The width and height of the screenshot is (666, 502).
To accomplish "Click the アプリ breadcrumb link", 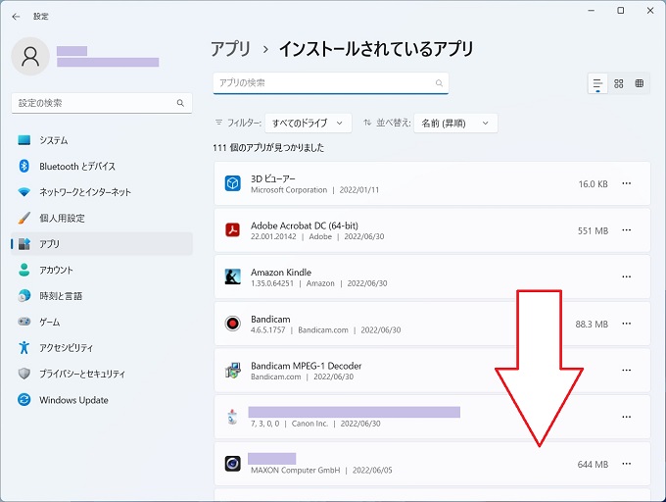I will coord(230,49).
